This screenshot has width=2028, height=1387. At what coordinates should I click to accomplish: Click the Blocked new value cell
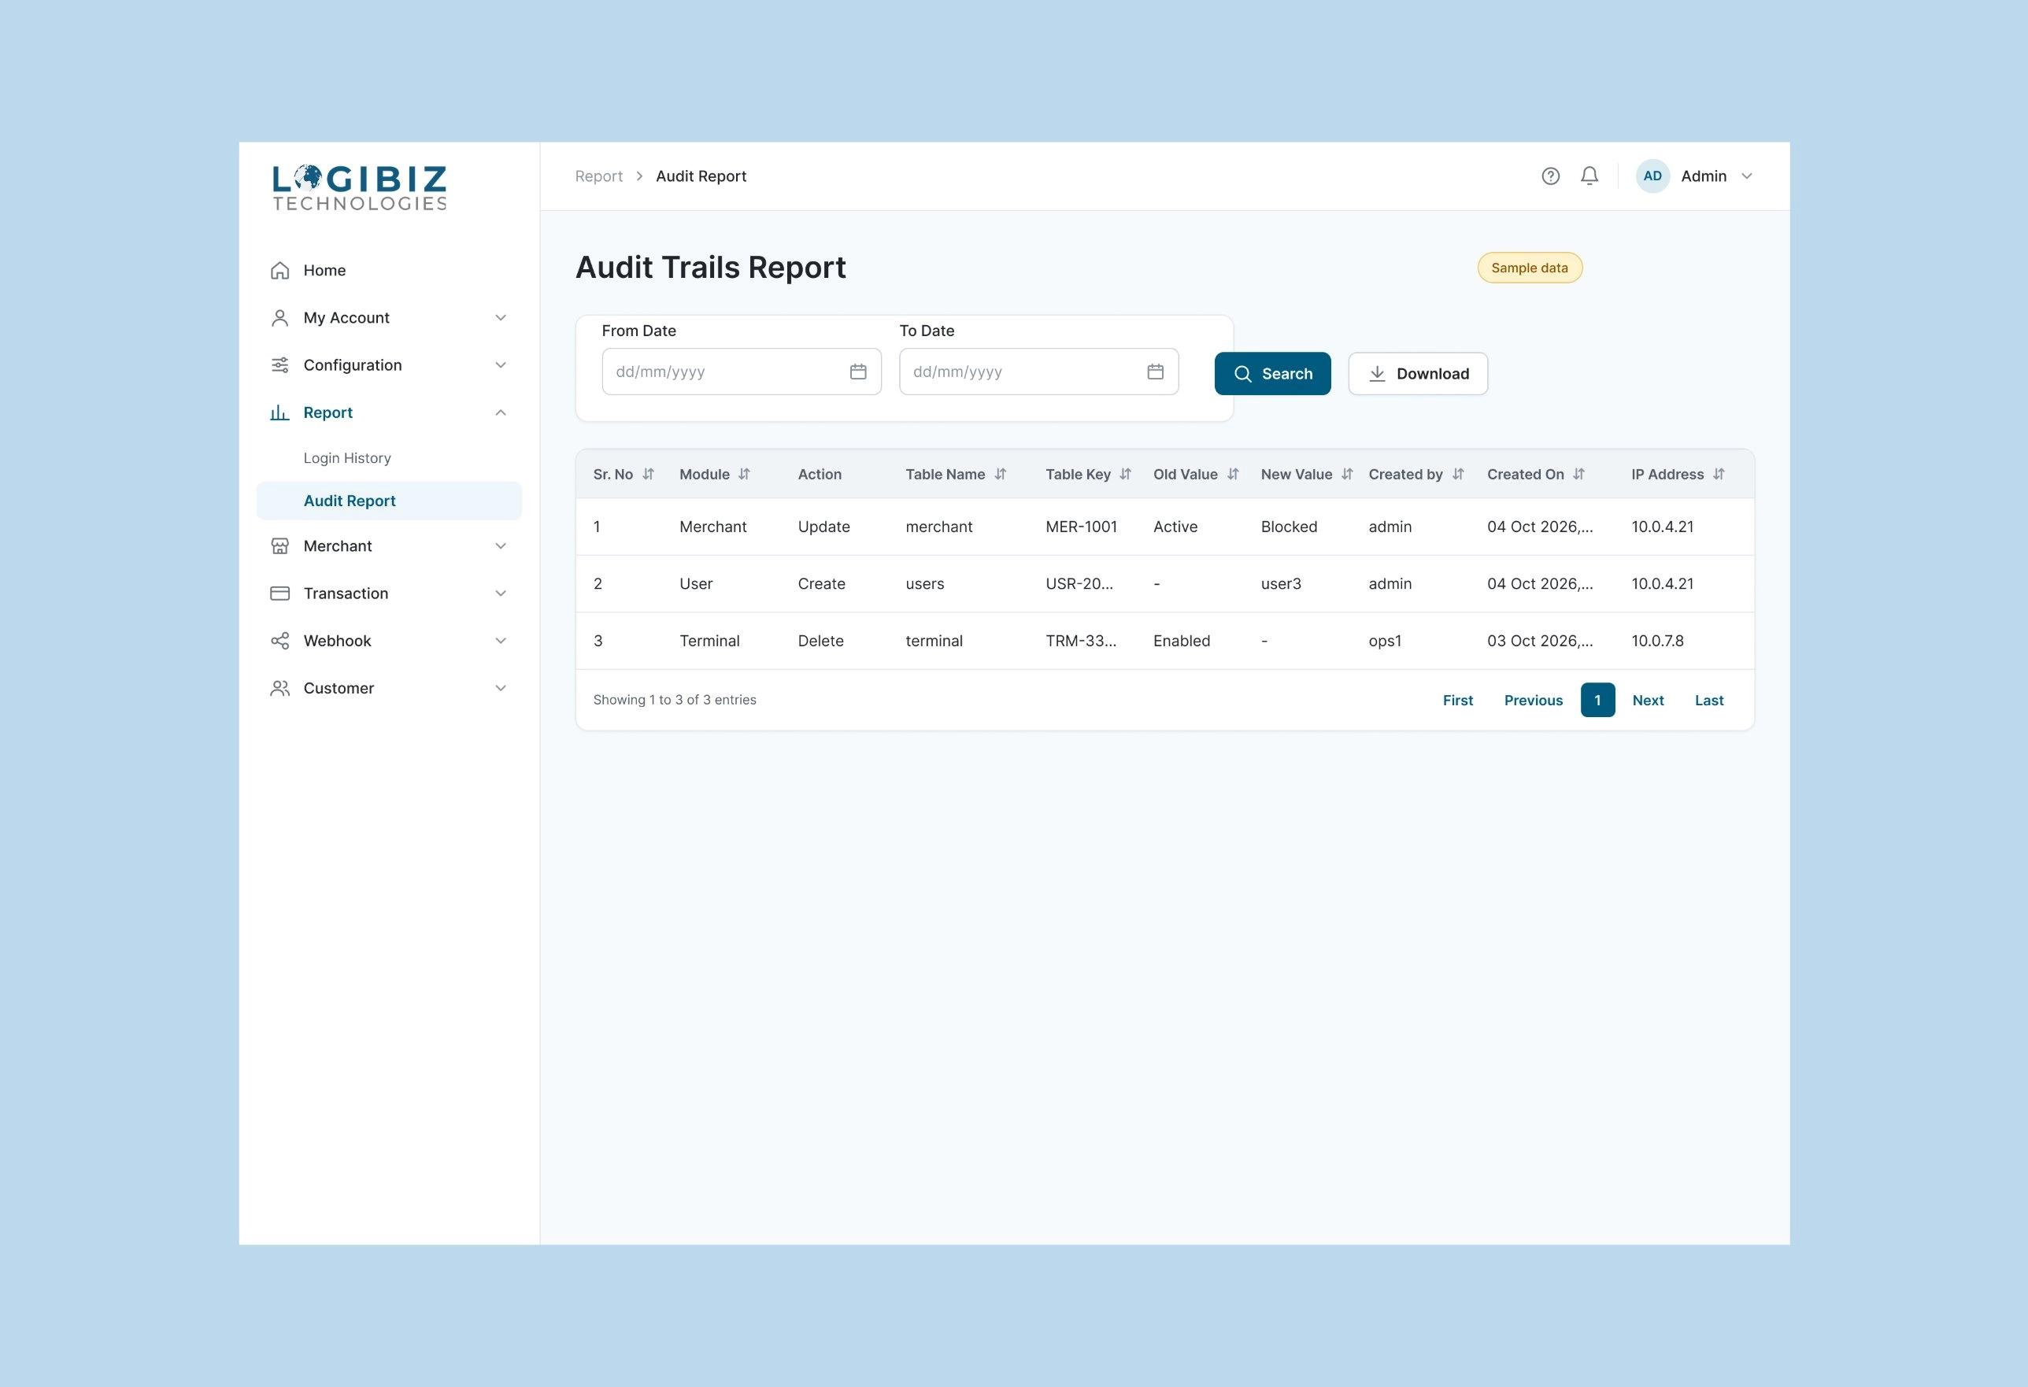point(1289,527)
